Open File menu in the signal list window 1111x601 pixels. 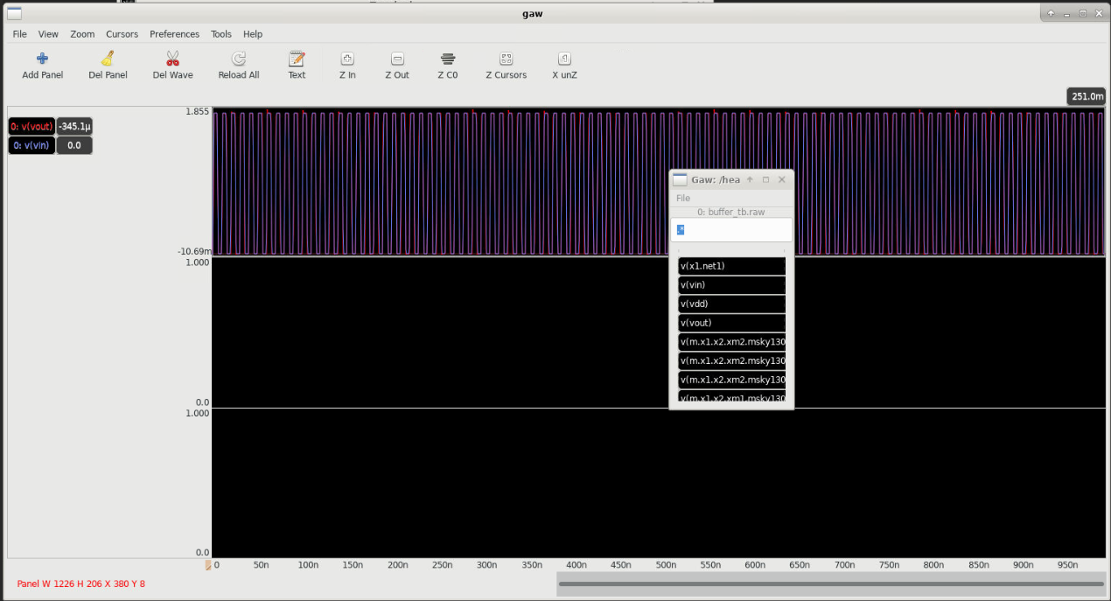point(683,199)
